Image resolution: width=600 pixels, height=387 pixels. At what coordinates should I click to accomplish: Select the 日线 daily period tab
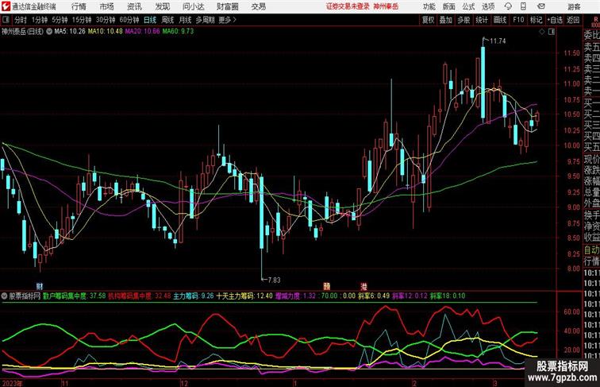(x=150, y=20)
